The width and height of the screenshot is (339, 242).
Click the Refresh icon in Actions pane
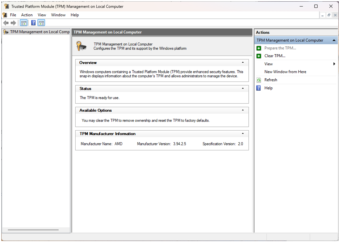pyautogui.click(x=259, y=80)
